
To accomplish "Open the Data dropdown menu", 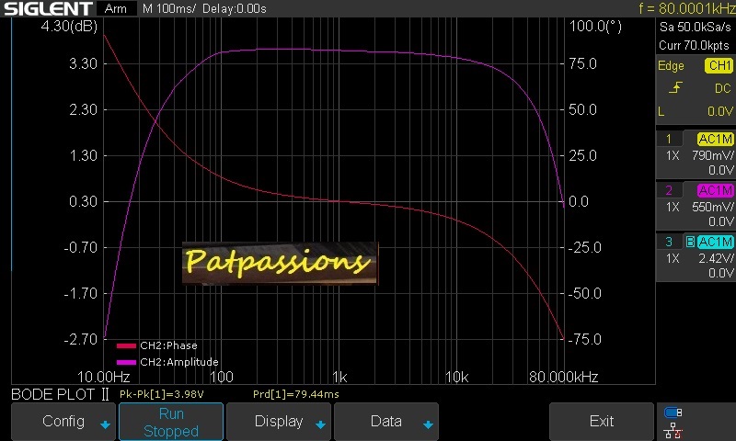I will coord(386,422).
